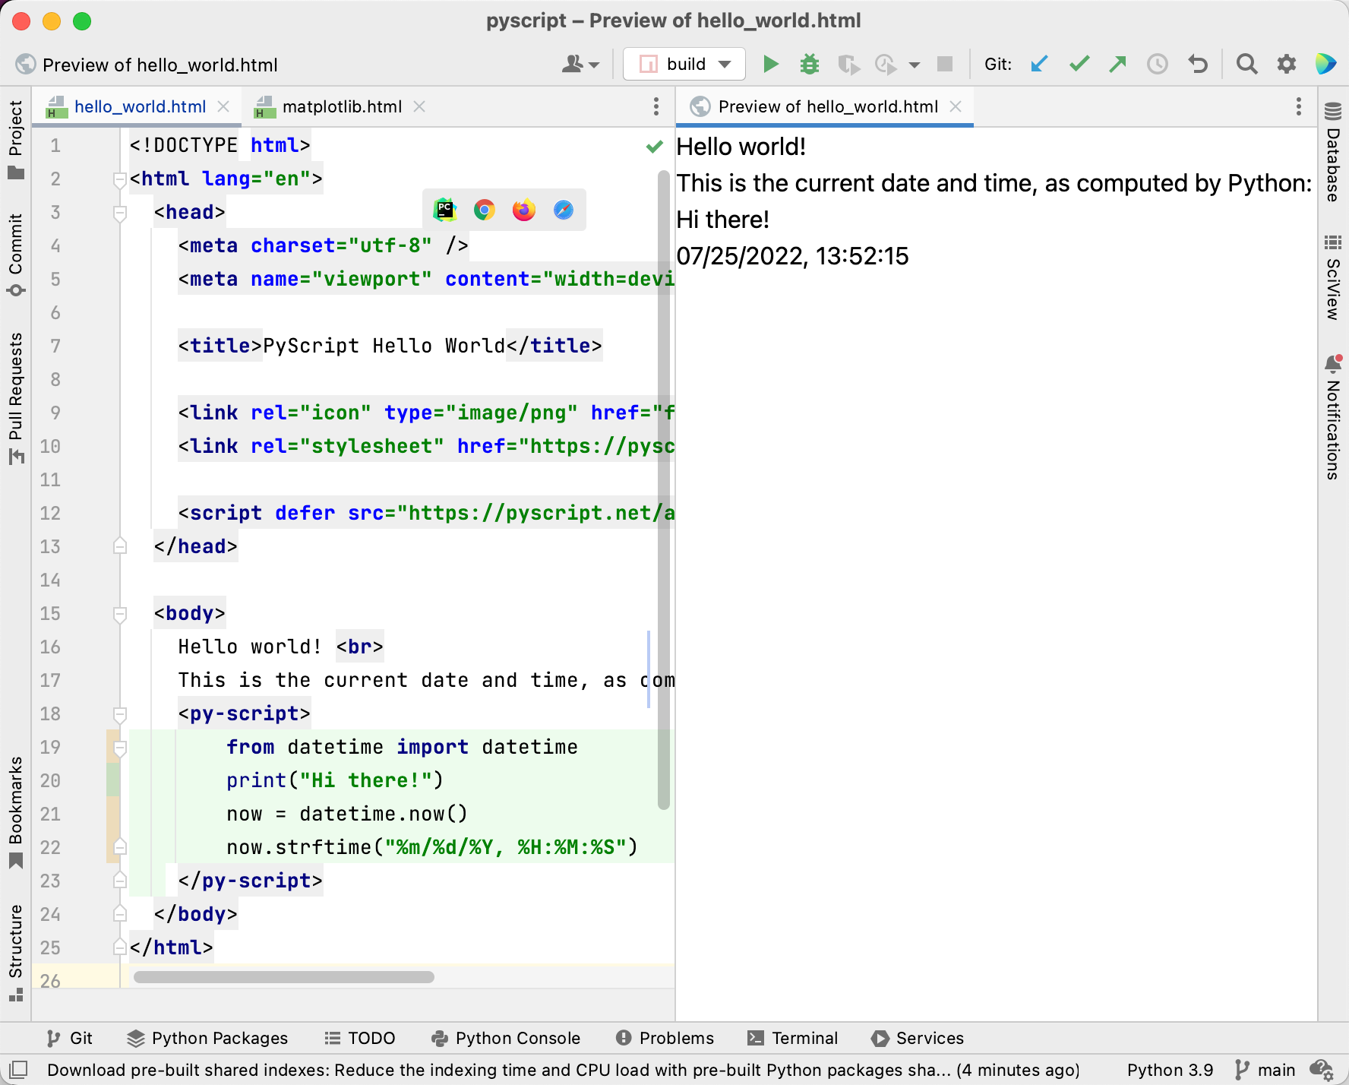Update project with the blue Git arrow icon

coord(1039,64)
